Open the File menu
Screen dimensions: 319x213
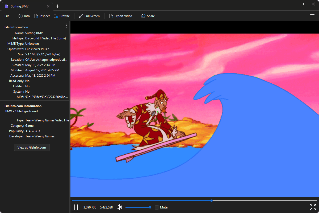click(x=7, y=16)
